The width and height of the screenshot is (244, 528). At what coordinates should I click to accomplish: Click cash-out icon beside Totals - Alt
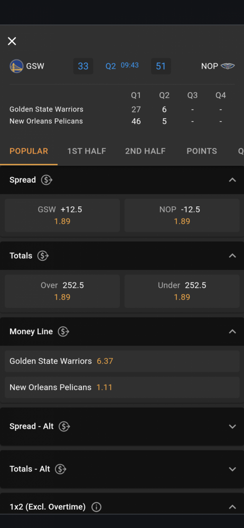(61, 469)
